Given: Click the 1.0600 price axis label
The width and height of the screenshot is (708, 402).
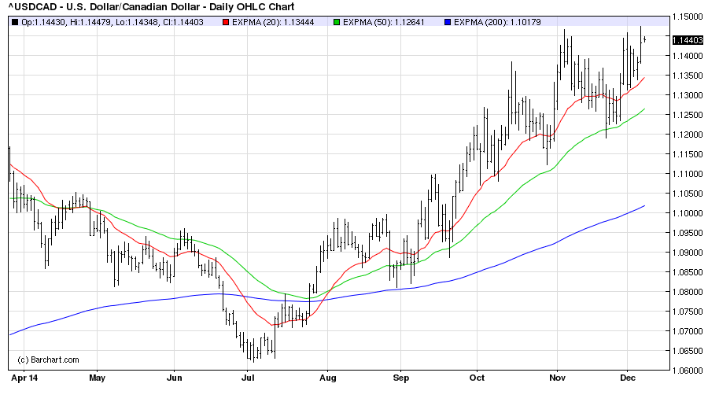Looking at the screenshot, I should coord(688,371).
